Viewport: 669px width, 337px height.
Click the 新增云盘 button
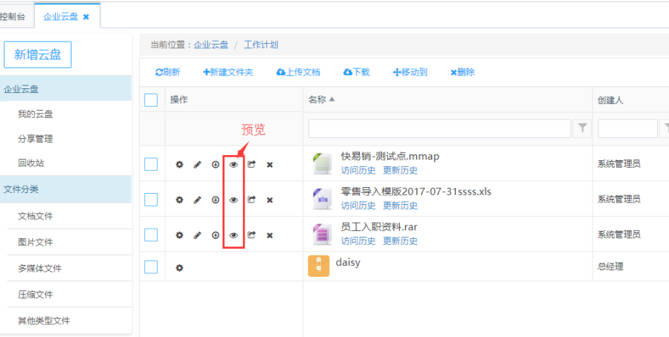(x=38, y=54)
